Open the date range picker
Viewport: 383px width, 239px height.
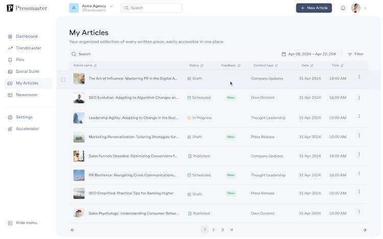(308, 54)
